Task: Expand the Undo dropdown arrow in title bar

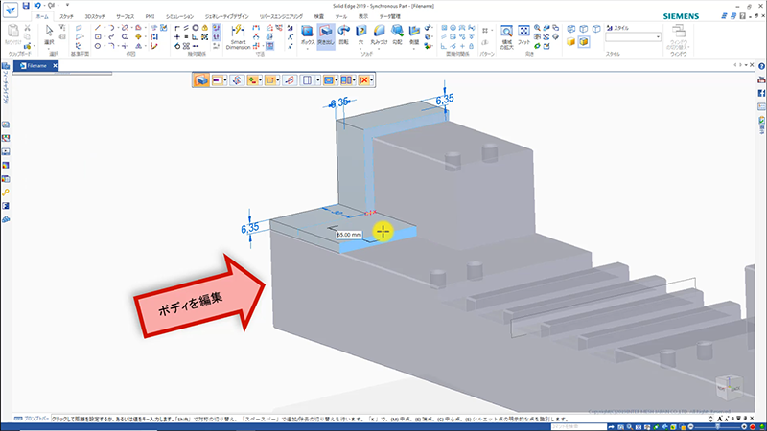Action: coord(43,5)
